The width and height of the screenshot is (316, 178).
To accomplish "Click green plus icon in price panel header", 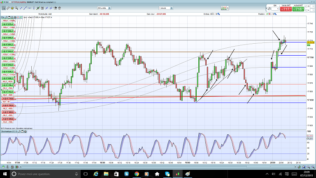I will pos(21,17).
